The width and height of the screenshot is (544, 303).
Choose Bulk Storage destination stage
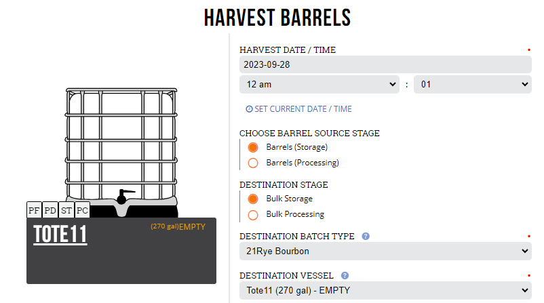(x=253, y=199)
